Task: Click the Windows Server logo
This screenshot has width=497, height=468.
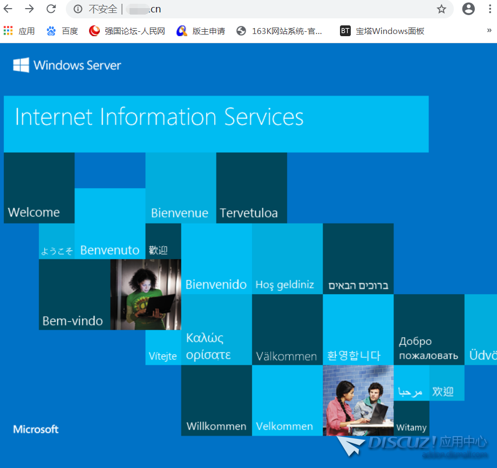Action: 67,65
